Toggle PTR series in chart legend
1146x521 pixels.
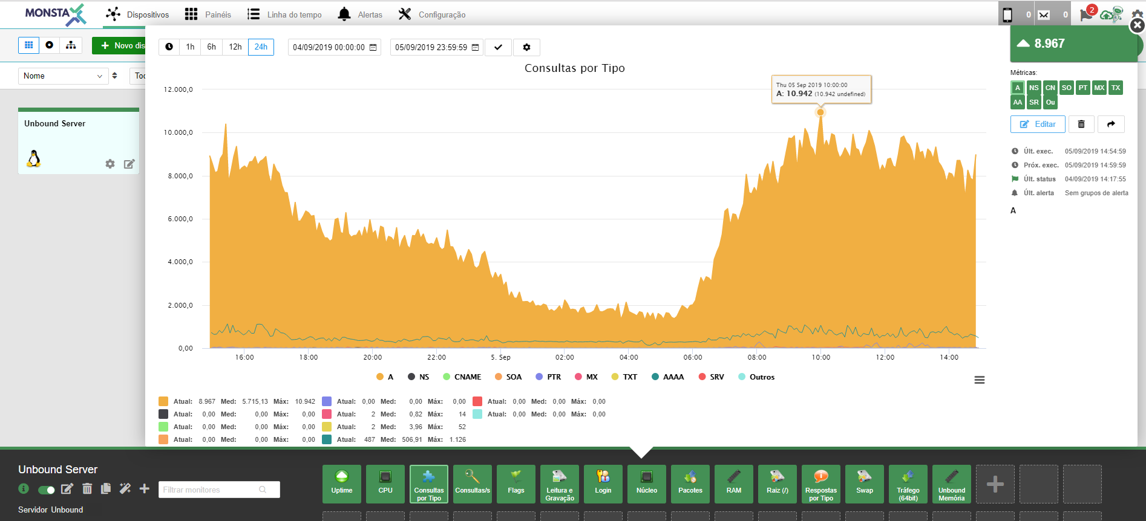[549, 377]
